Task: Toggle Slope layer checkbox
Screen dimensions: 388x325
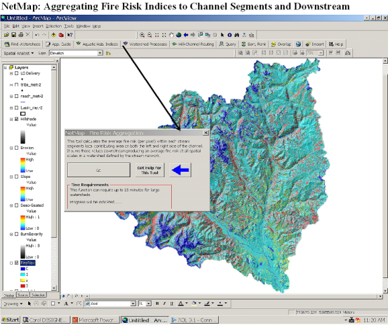Action: coord(17,177)
